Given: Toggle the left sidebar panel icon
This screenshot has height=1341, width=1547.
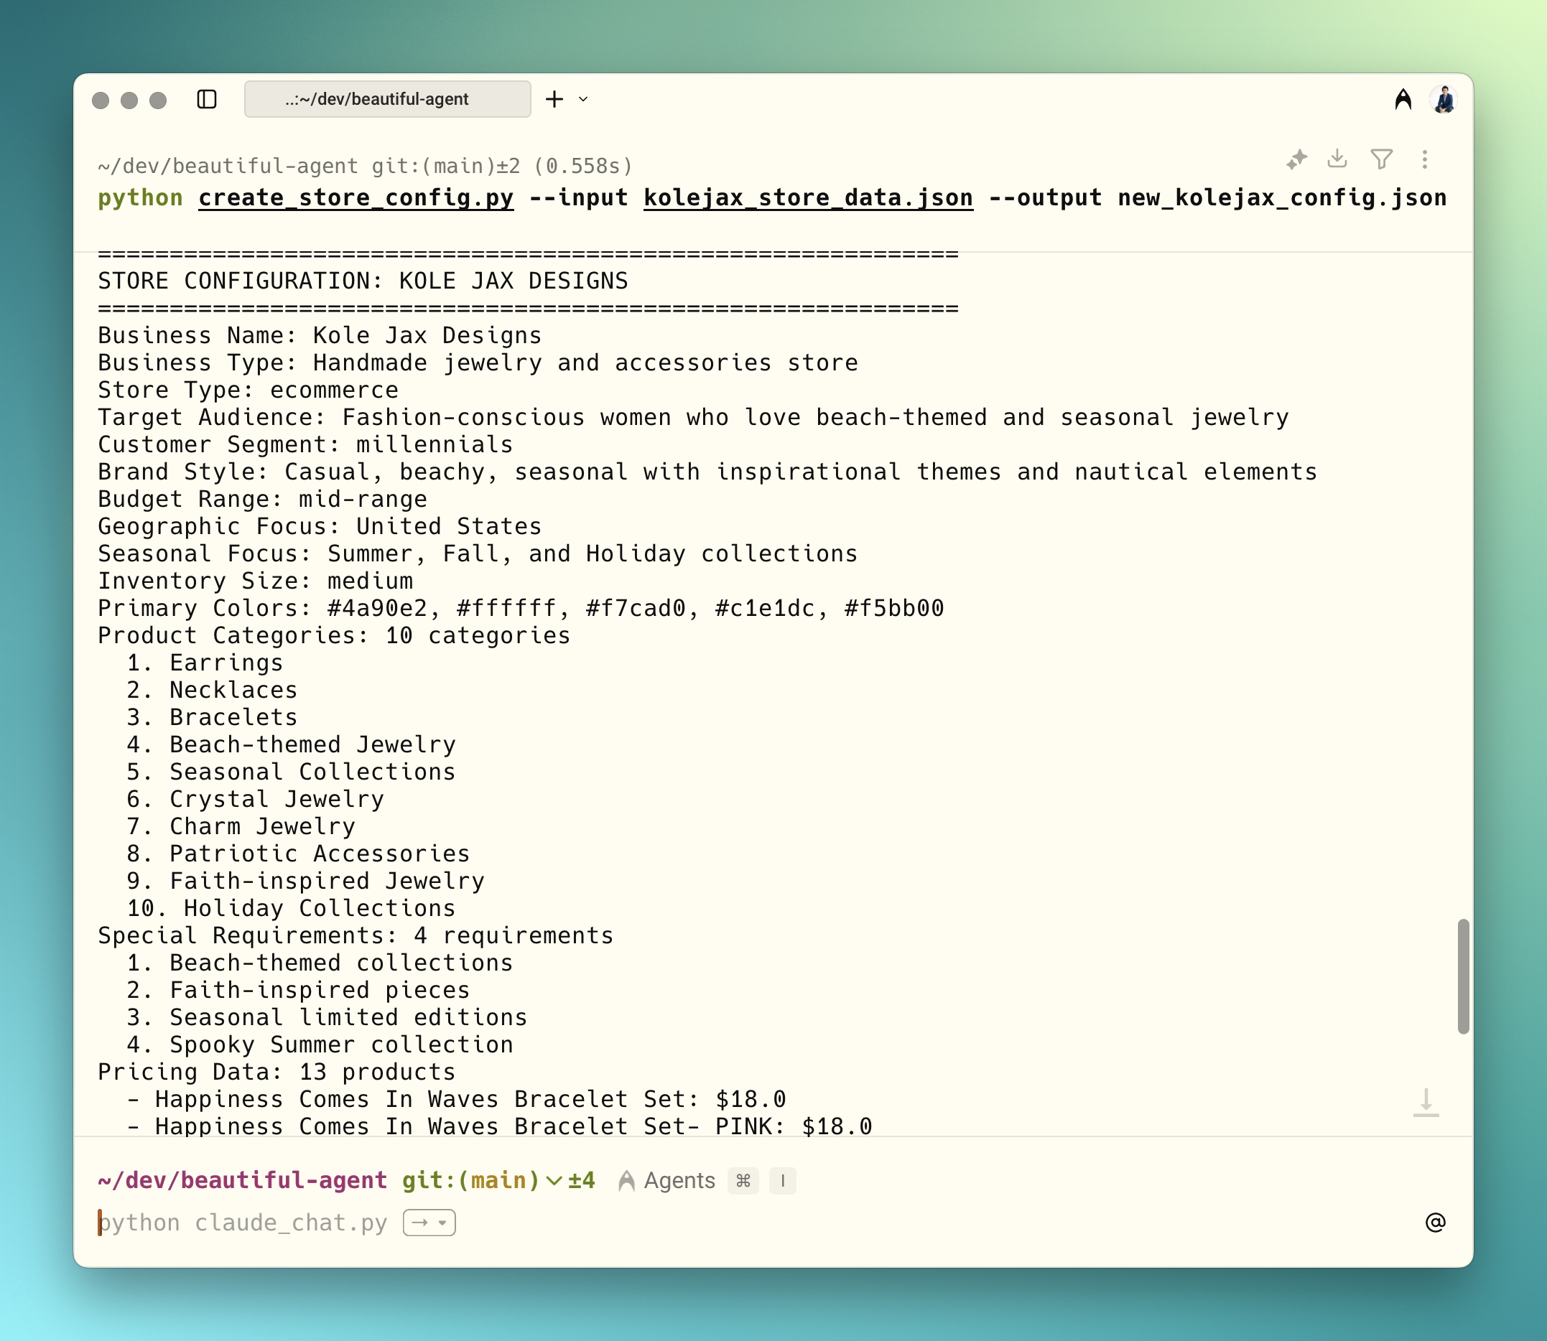Looking at the screenshot, I should tap(207, 99).
